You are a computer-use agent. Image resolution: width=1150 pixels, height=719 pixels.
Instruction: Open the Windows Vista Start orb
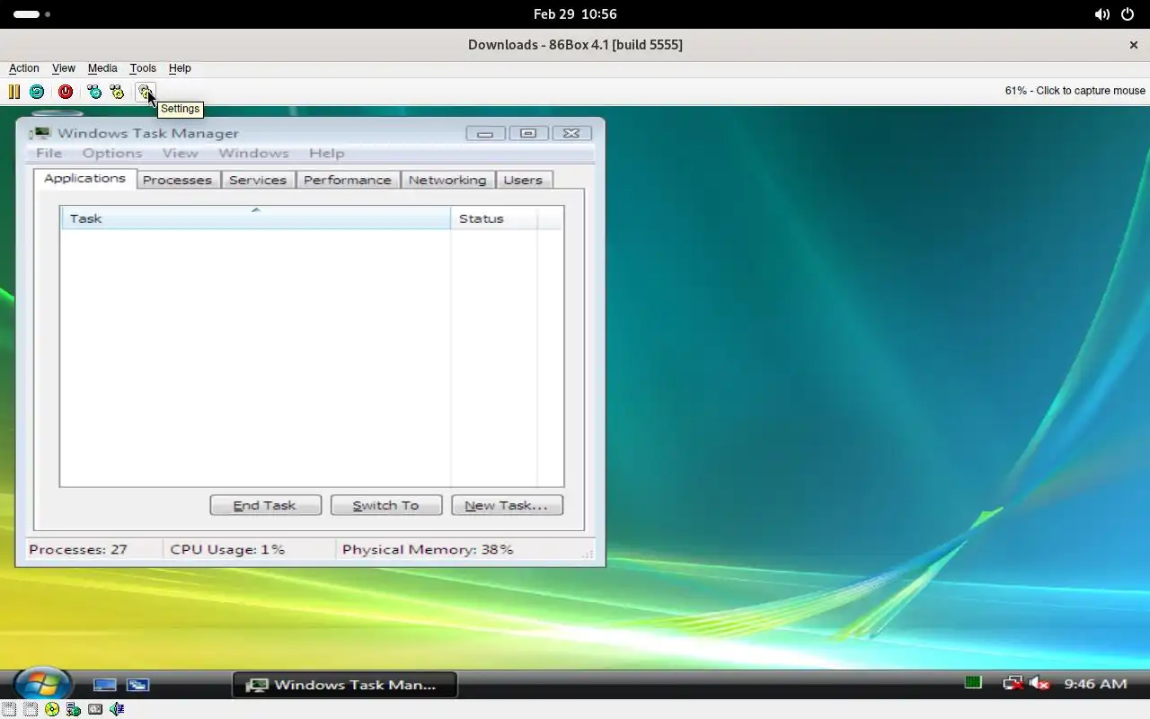coord(41,684)
